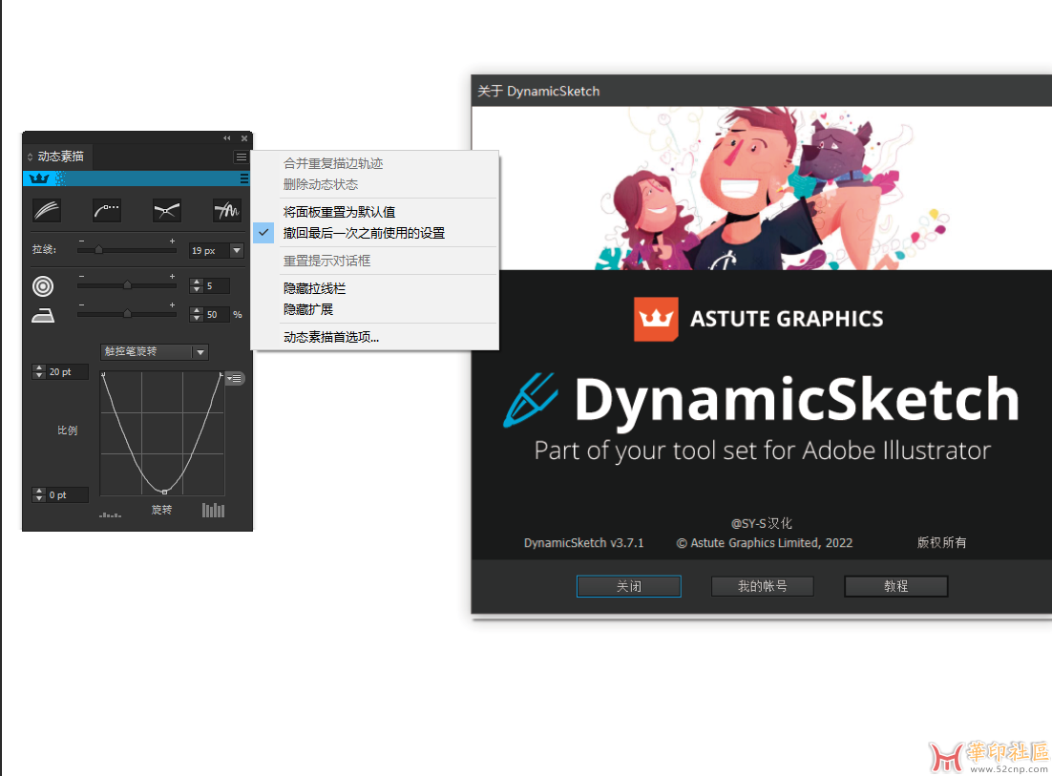Click the accuracy slider handle
Screen dimensions: 1052x776
coord(127,285)
